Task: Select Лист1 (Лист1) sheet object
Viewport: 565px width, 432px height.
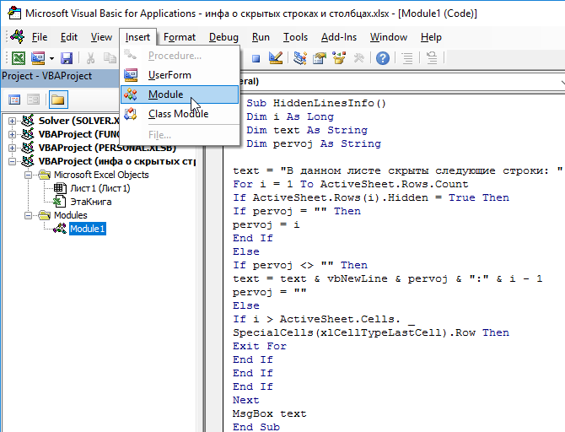Action: pos(99,188)
